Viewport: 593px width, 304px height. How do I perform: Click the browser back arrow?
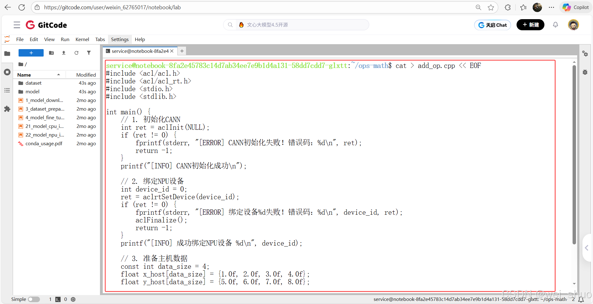(8, 7)
